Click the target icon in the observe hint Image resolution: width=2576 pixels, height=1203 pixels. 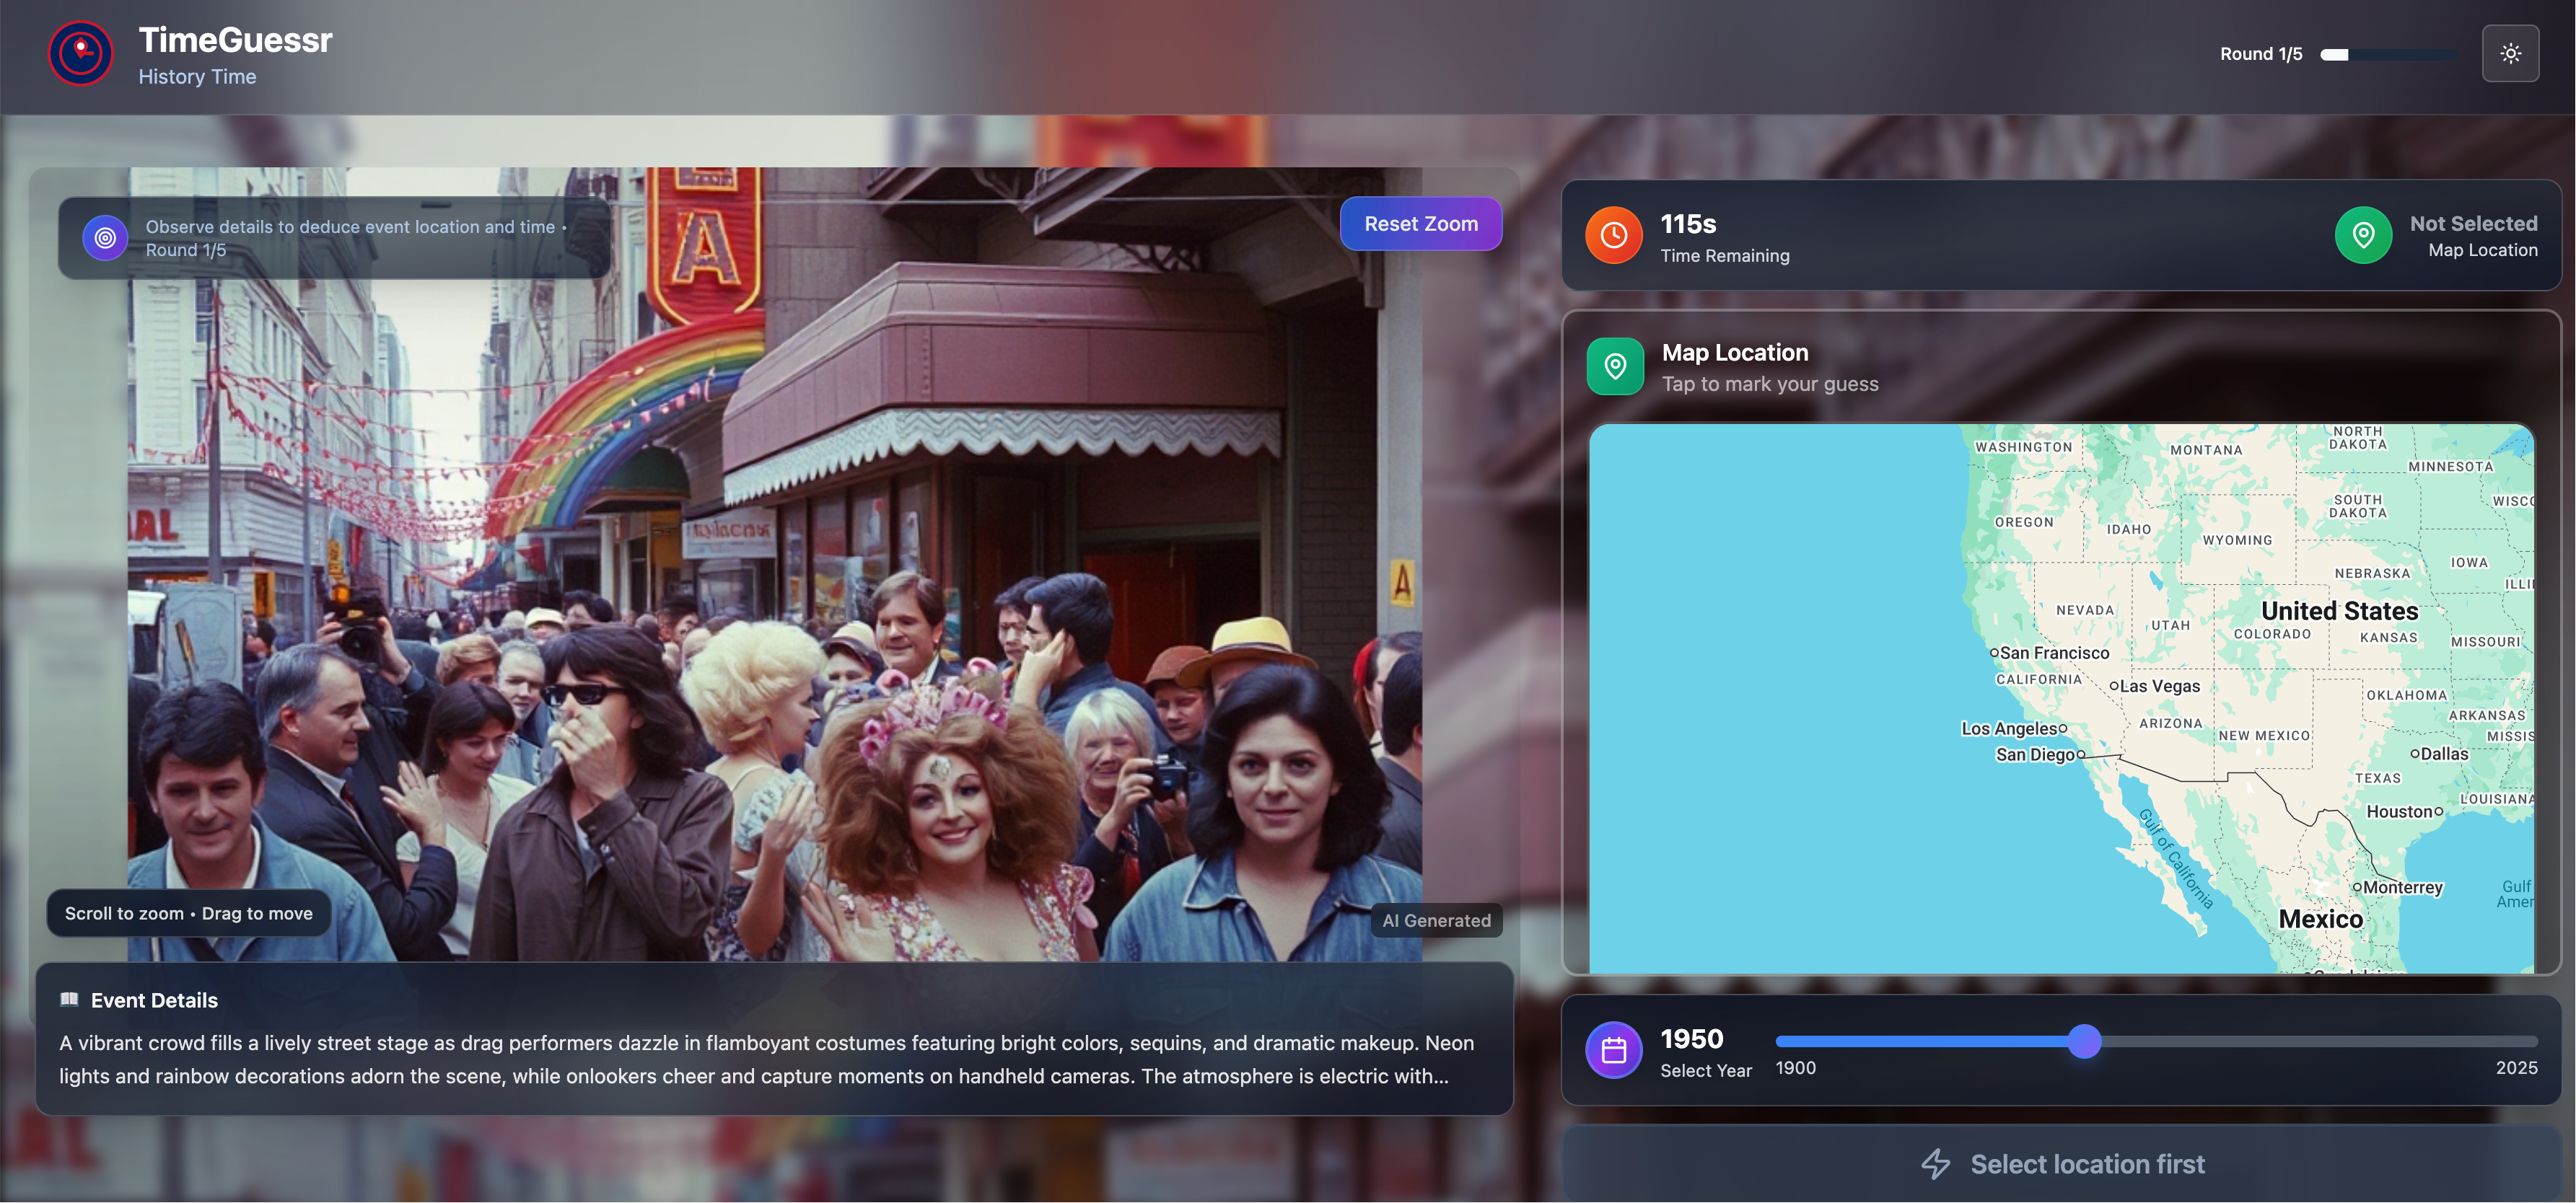105,238
